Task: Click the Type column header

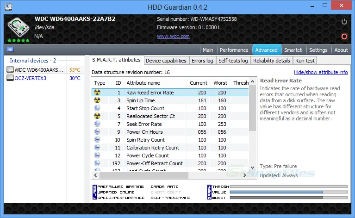Action: (100, 83)
